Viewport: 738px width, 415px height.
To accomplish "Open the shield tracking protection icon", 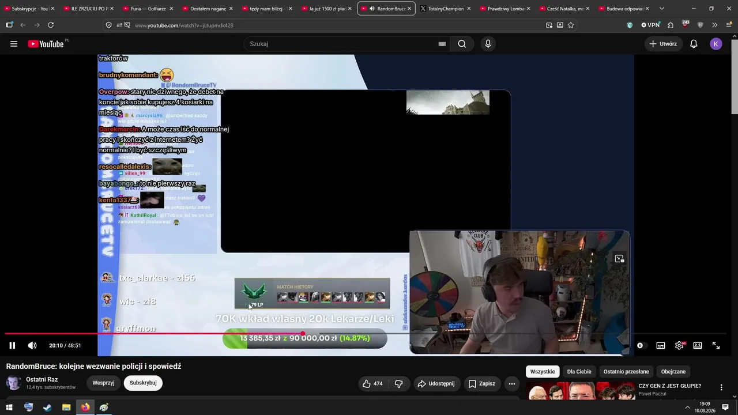I will [x=108, y=25].
